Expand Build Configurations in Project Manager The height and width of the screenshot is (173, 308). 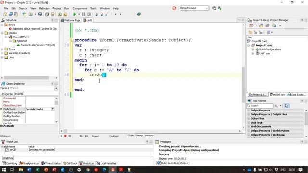[253, 49]
